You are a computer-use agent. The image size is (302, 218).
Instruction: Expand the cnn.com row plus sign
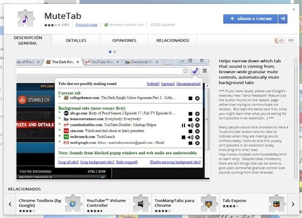[x=60, y=130]
